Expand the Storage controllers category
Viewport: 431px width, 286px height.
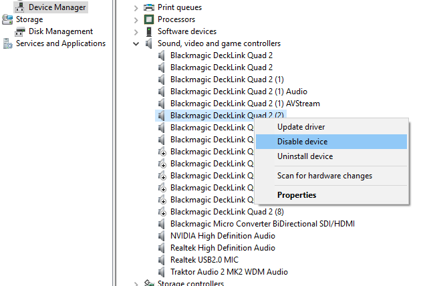136,283
